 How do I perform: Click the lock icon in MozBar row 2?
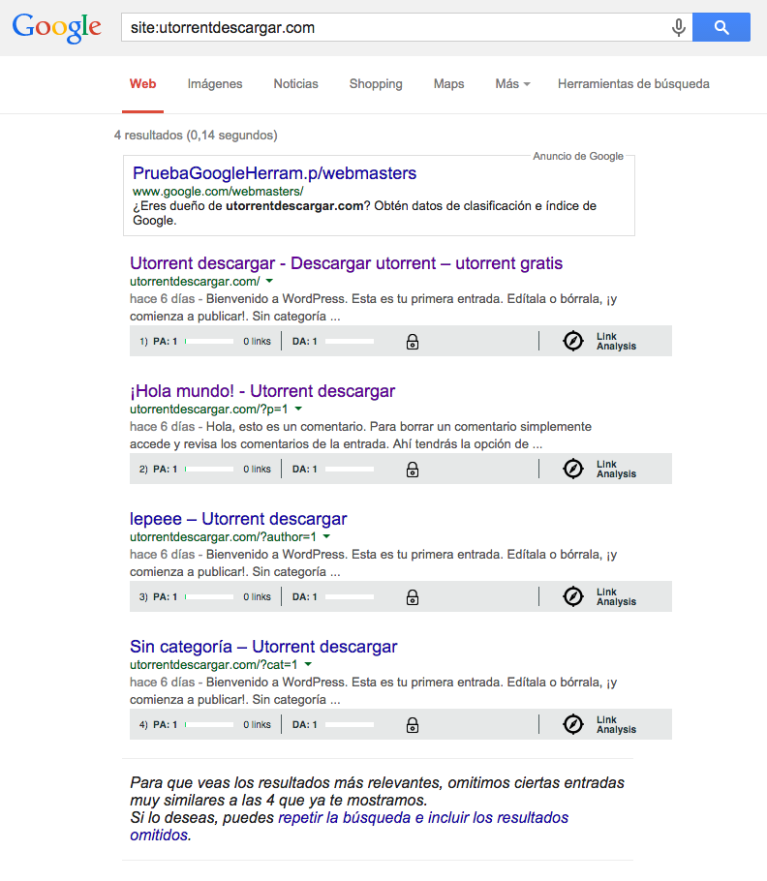click(413, 470)
